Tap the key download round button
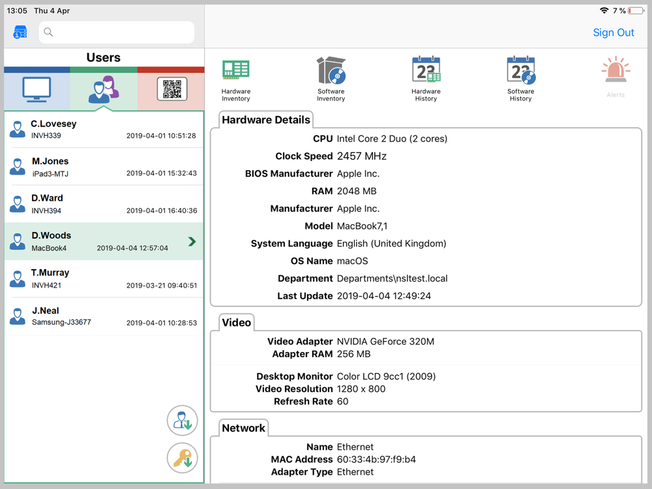Image resolution: width=652 pixels, height=489 pixels. [x=182, y=458]
